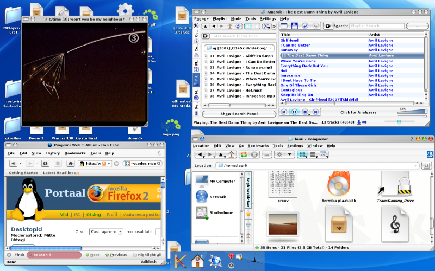Viewport: 435px width, 271px height.
Task: Skip to previous track in Amarok
Action: pos(283,112)
